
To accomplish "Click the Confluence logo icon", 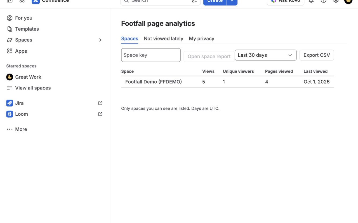I will pos(36,1).
